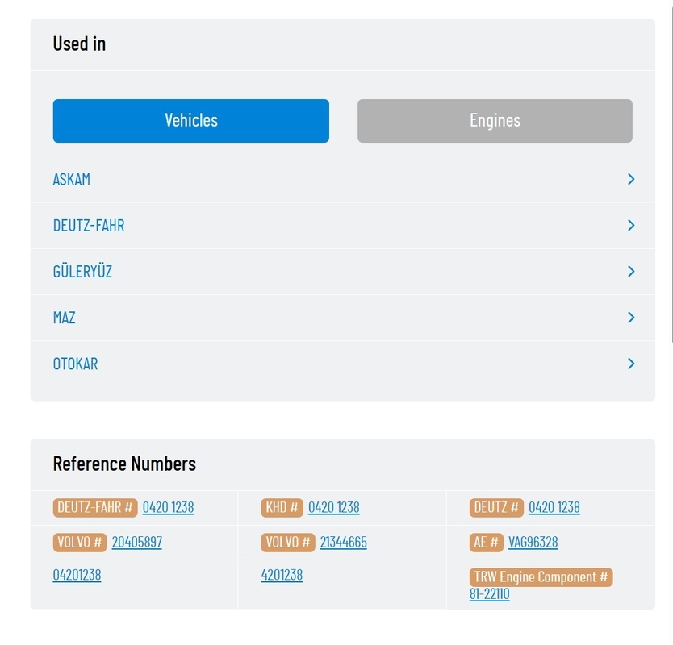Select the GÜLERYÜZ vehicle entry
The image size is (673, 645).
(82, 271)
